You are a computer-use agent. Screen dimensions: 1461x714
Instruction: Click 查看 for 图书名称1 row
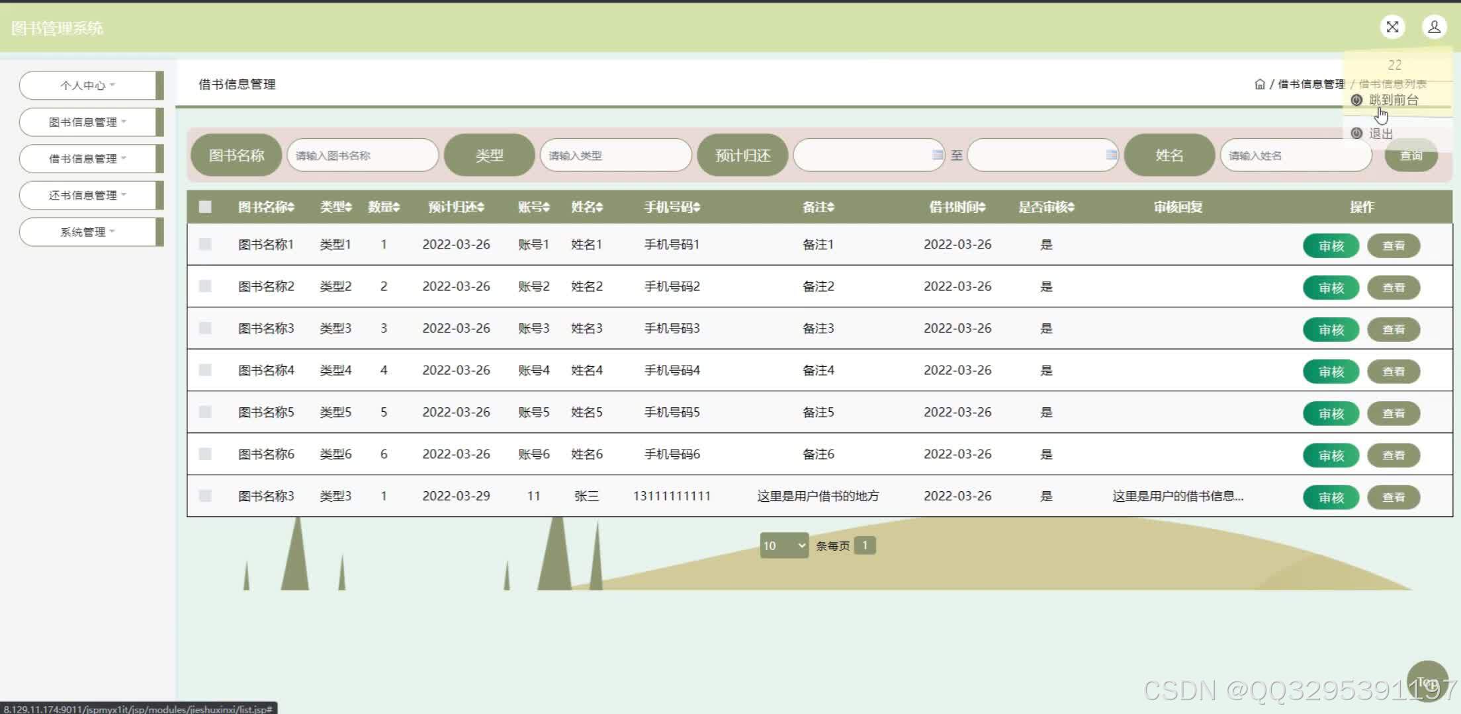(1394, 246)
